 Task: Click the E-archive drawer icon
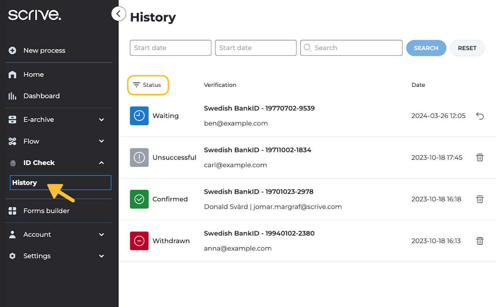point(12,120)
